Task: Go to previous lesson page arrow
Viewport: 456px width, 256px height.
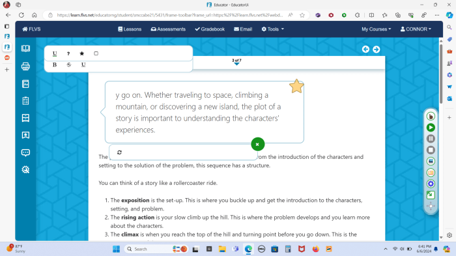Action: point(365,50)
